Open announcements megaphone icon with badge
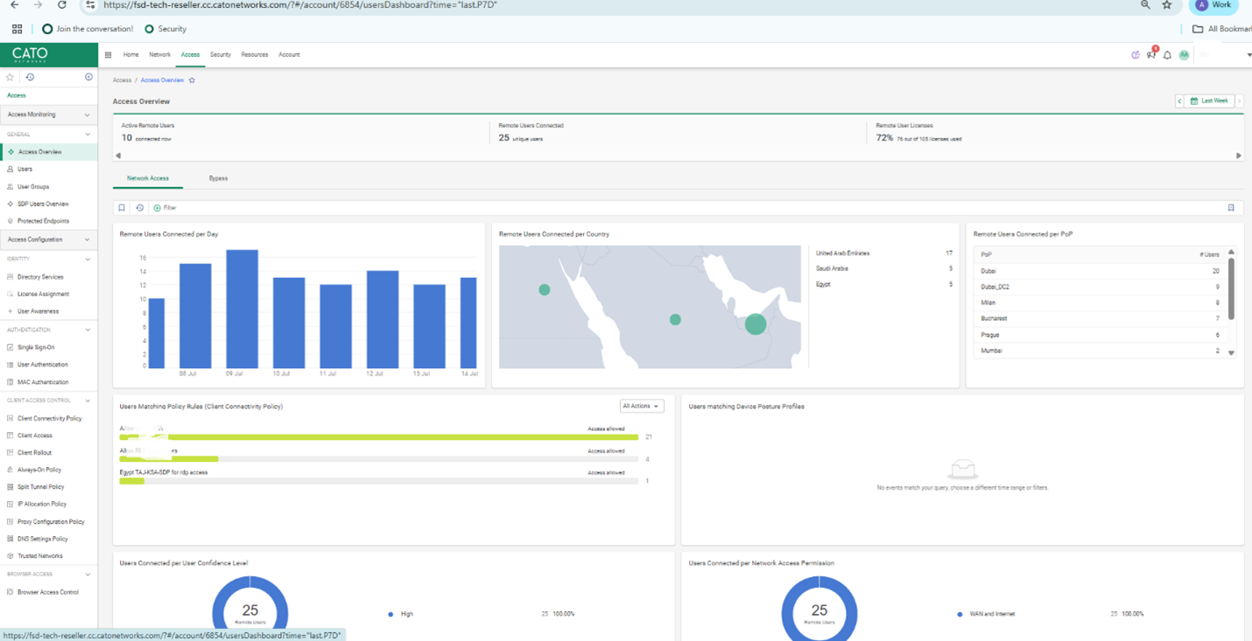Screen dimensions: 1252x641 point(1151,54)
